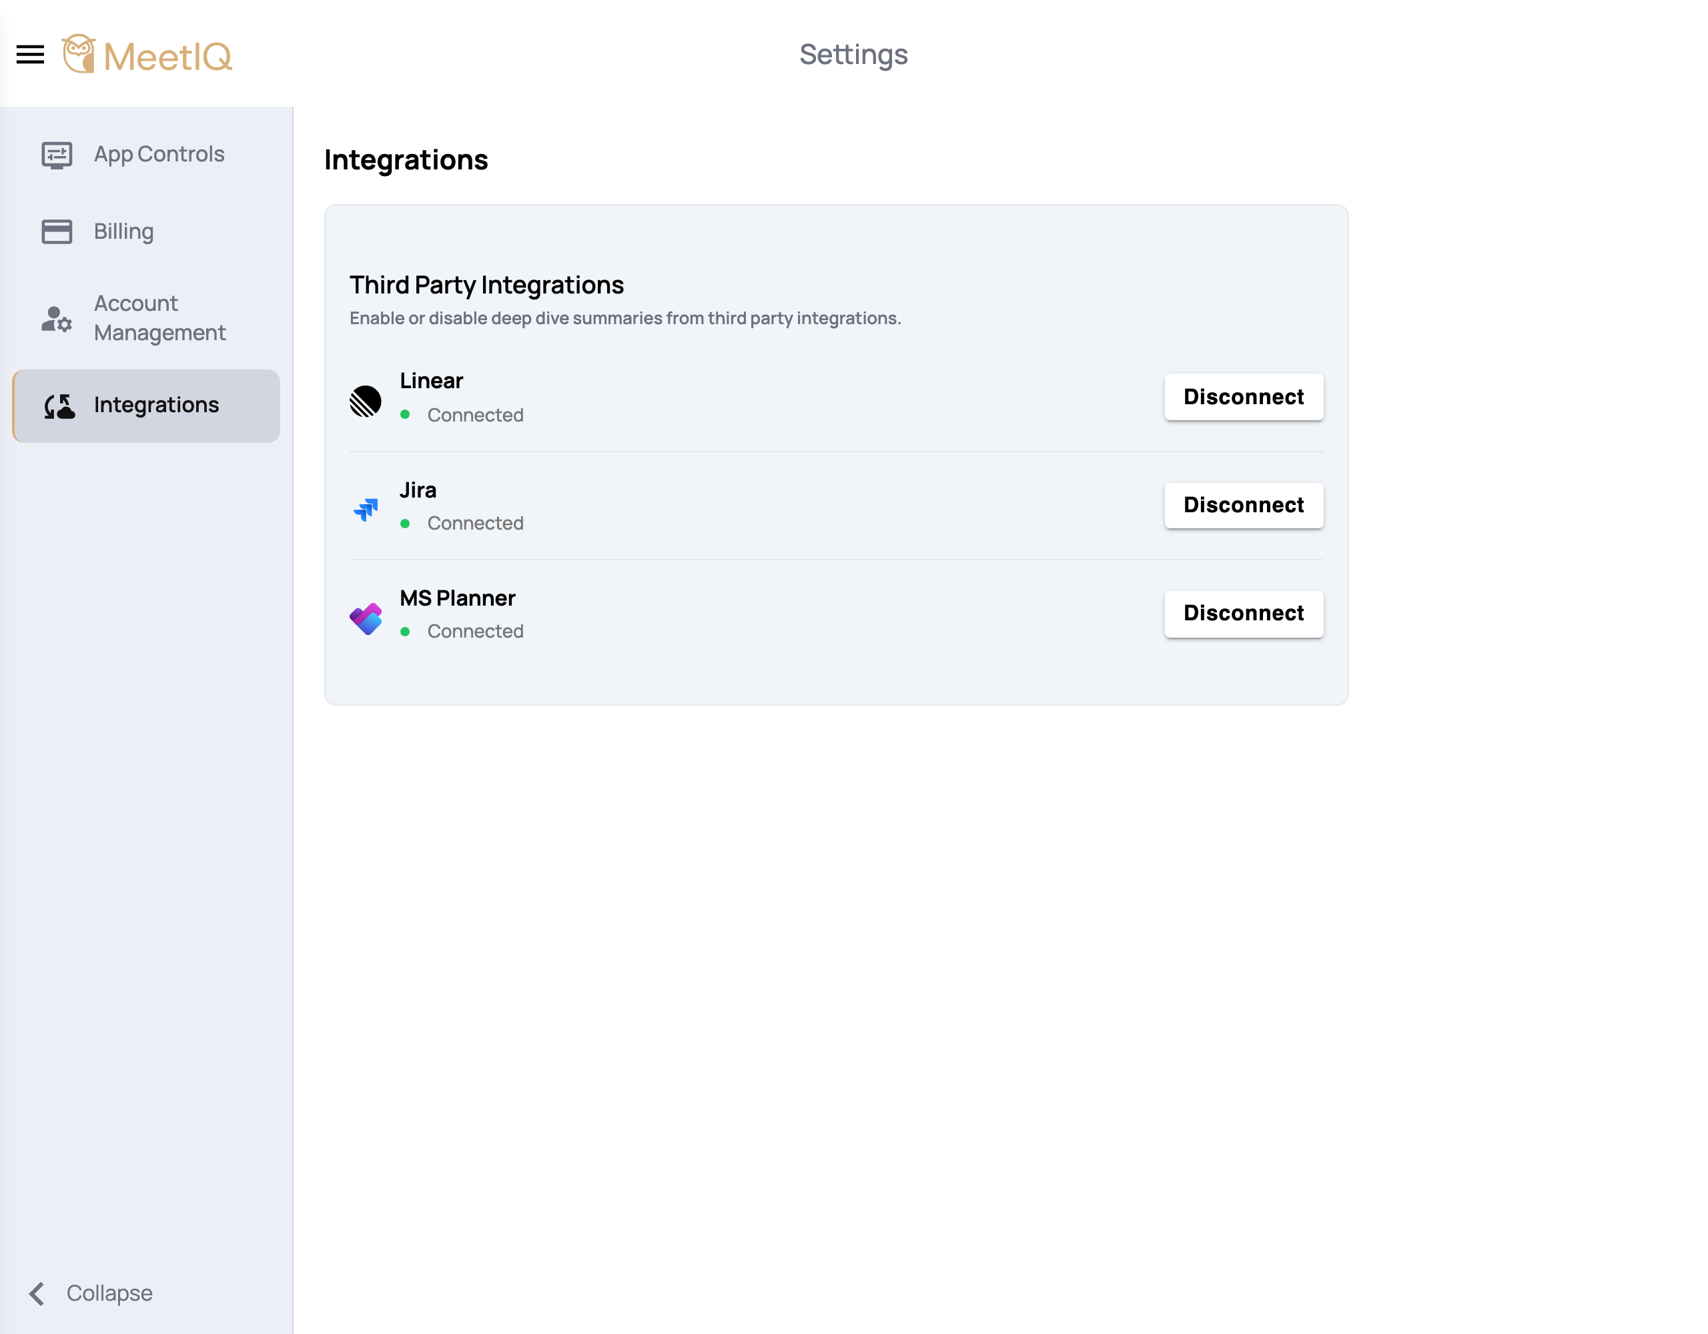Image resolution: width=1708 pixels, height=1334 pixels.
Task: Collapse the sidebar via Collapse label
Action: pyautogui.click(x=109, y=1293)
